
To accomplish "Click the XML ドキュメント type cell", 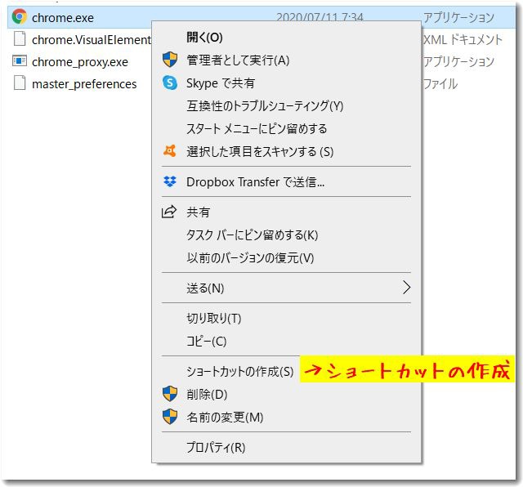I will click(x=463, y=40).
